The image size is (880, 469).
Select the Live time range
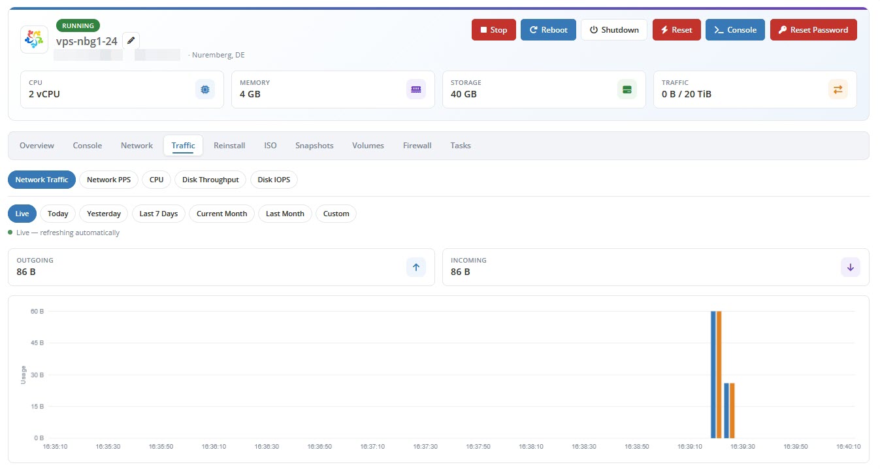[x=22, y=214]
